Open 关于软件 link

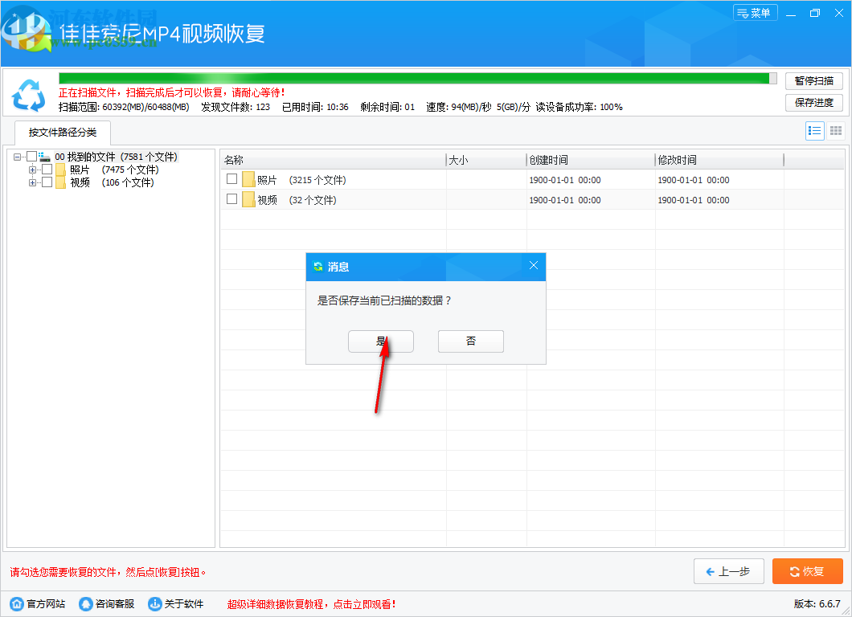[176, 604]
